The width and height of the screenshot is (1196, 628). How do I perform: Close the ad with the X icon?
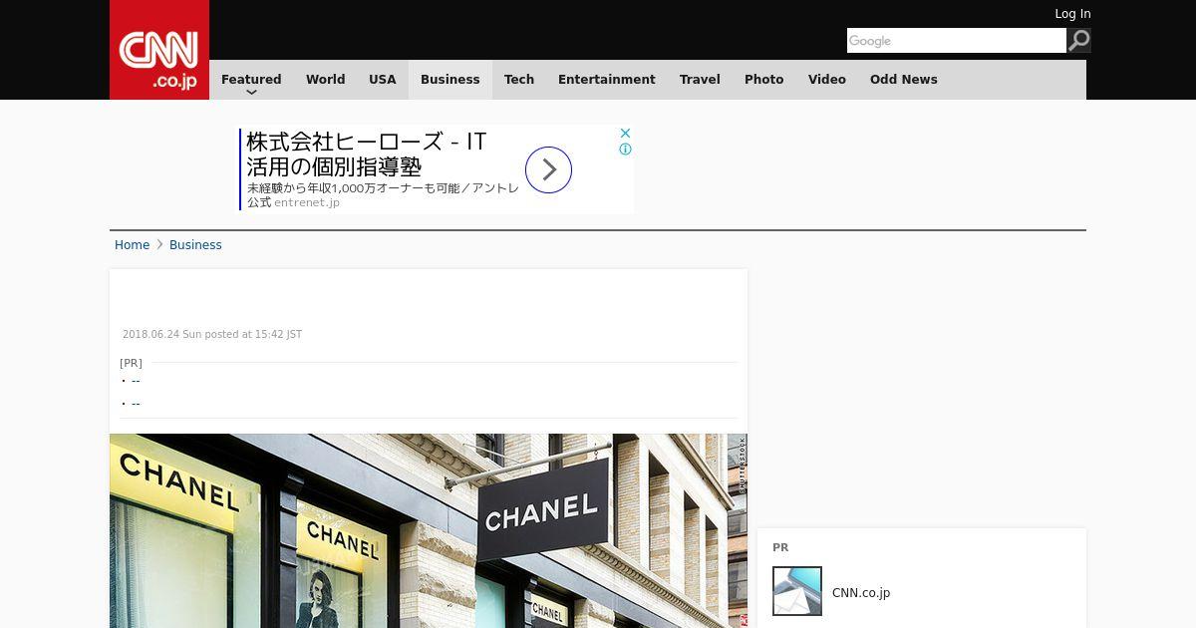point(625,133)
